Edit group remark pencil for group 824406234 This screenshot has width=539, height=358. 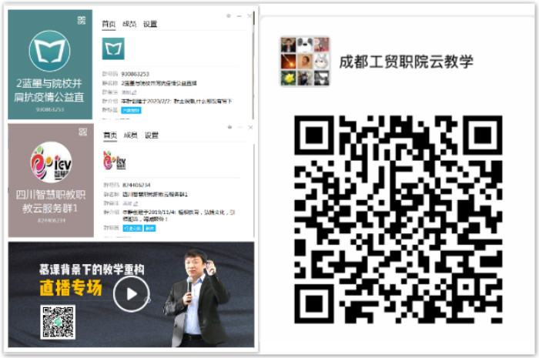[136, 203]
